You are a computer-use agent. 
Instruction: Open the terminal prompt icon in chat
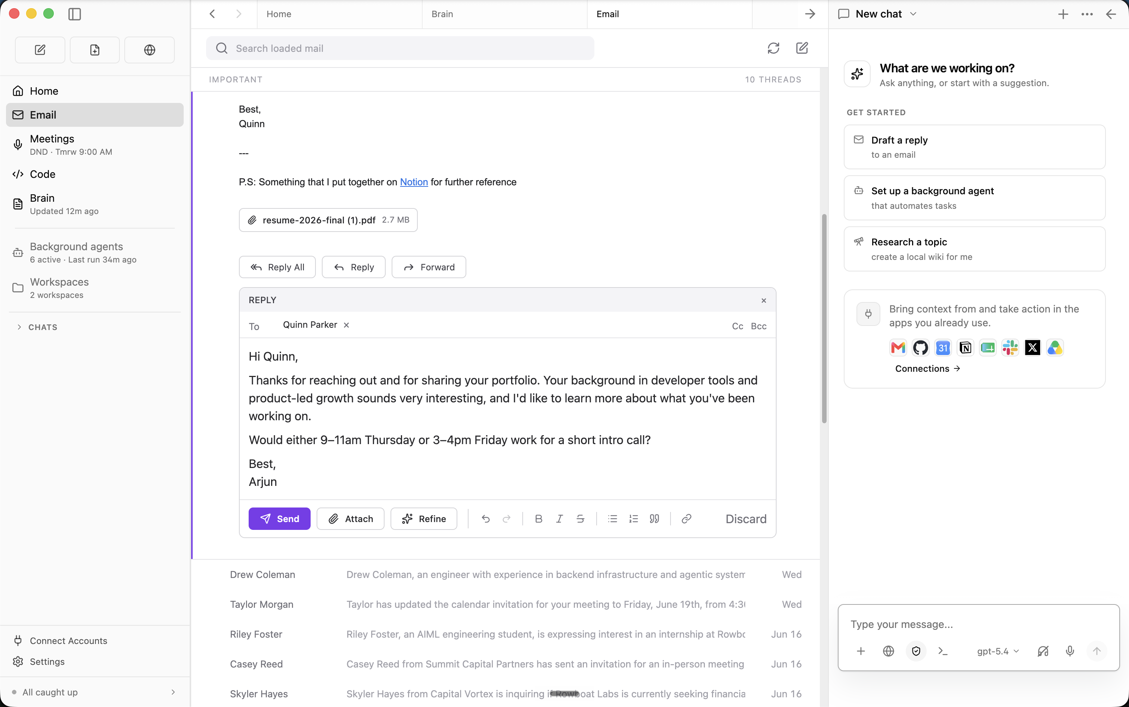coord(943,651)
